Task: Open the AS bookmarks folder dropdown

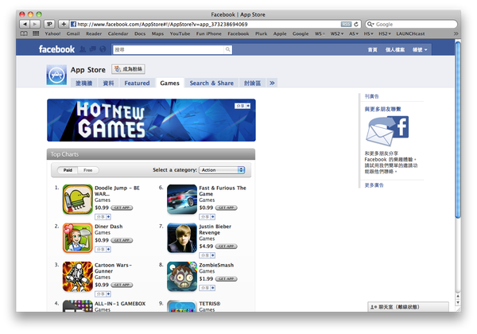Action: point(354,33)
